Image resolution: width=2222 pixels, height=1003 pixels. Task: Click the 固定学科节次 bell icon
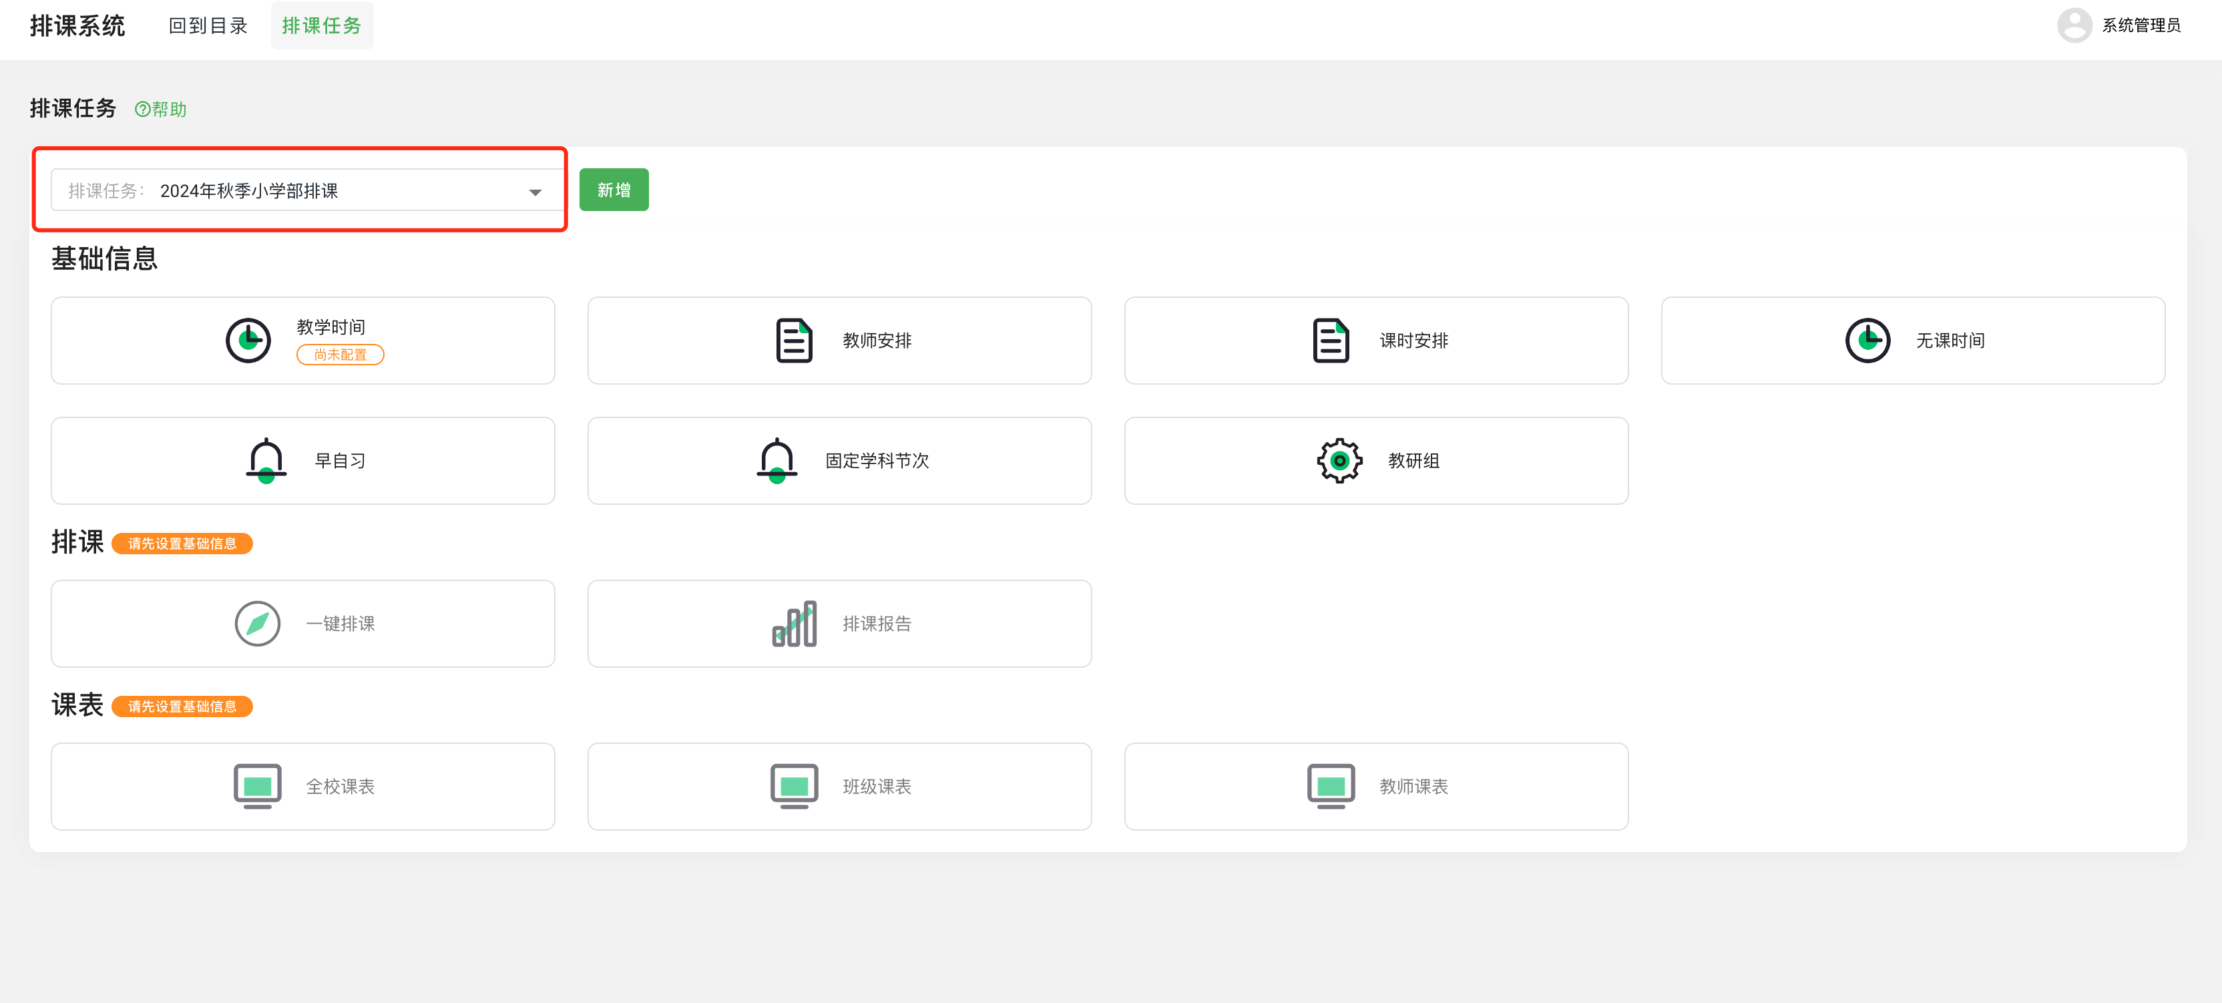click(776, 461)
